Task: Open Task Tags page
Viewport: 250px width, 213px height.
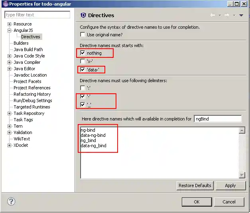Action: coord(23,120)
